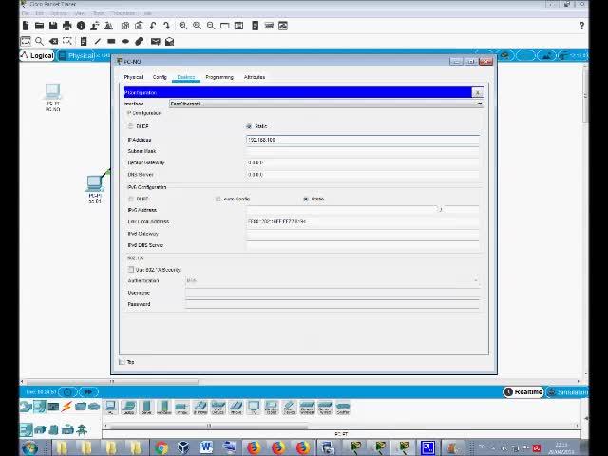Switch to the Physical tab in PC window

[x=133, y=77]
